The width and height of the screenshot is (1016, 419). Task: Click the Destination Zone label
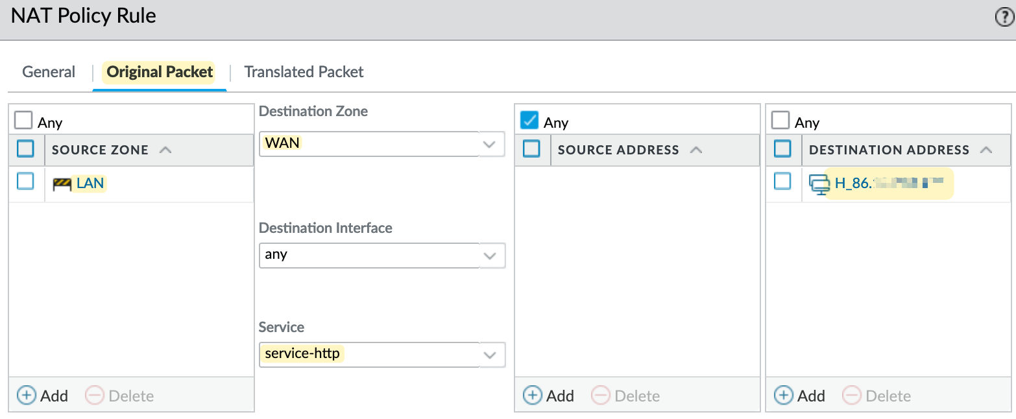[x=313, y=112]
